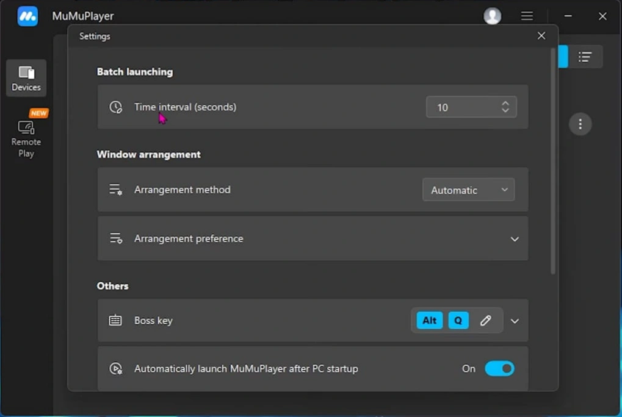Expand the Boss key row options
The height and width of the screenshot is (417, 622).
[x=513, y=320]
